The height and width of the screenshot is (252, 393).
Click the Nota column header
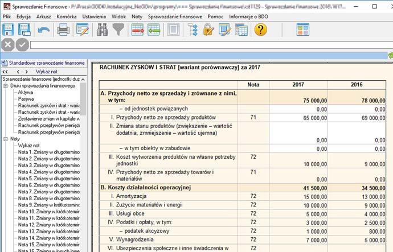point(253,85)
